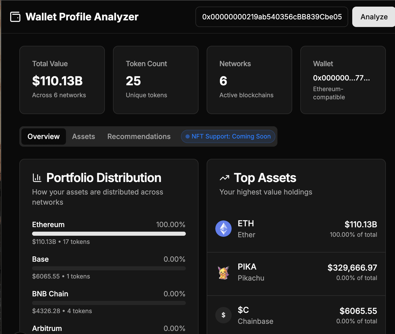Click the PIKA Pikachu token icon
Viewport: 395px width, 334px height.
pos(223,272)
